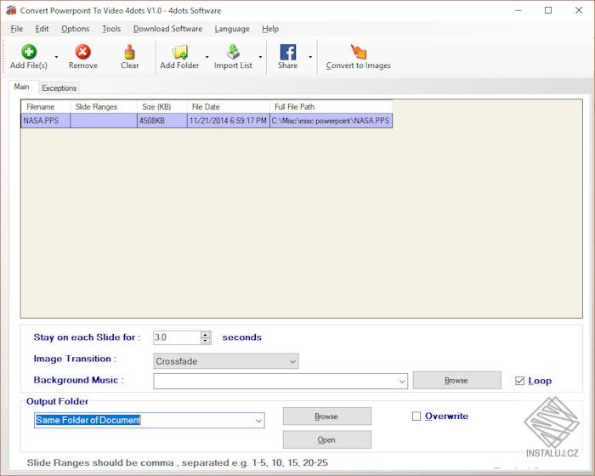Switch to the Exceptions tab

59,88
